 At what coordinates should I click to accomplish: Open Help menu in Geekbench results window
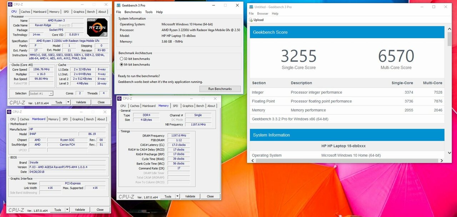[275, 14]
